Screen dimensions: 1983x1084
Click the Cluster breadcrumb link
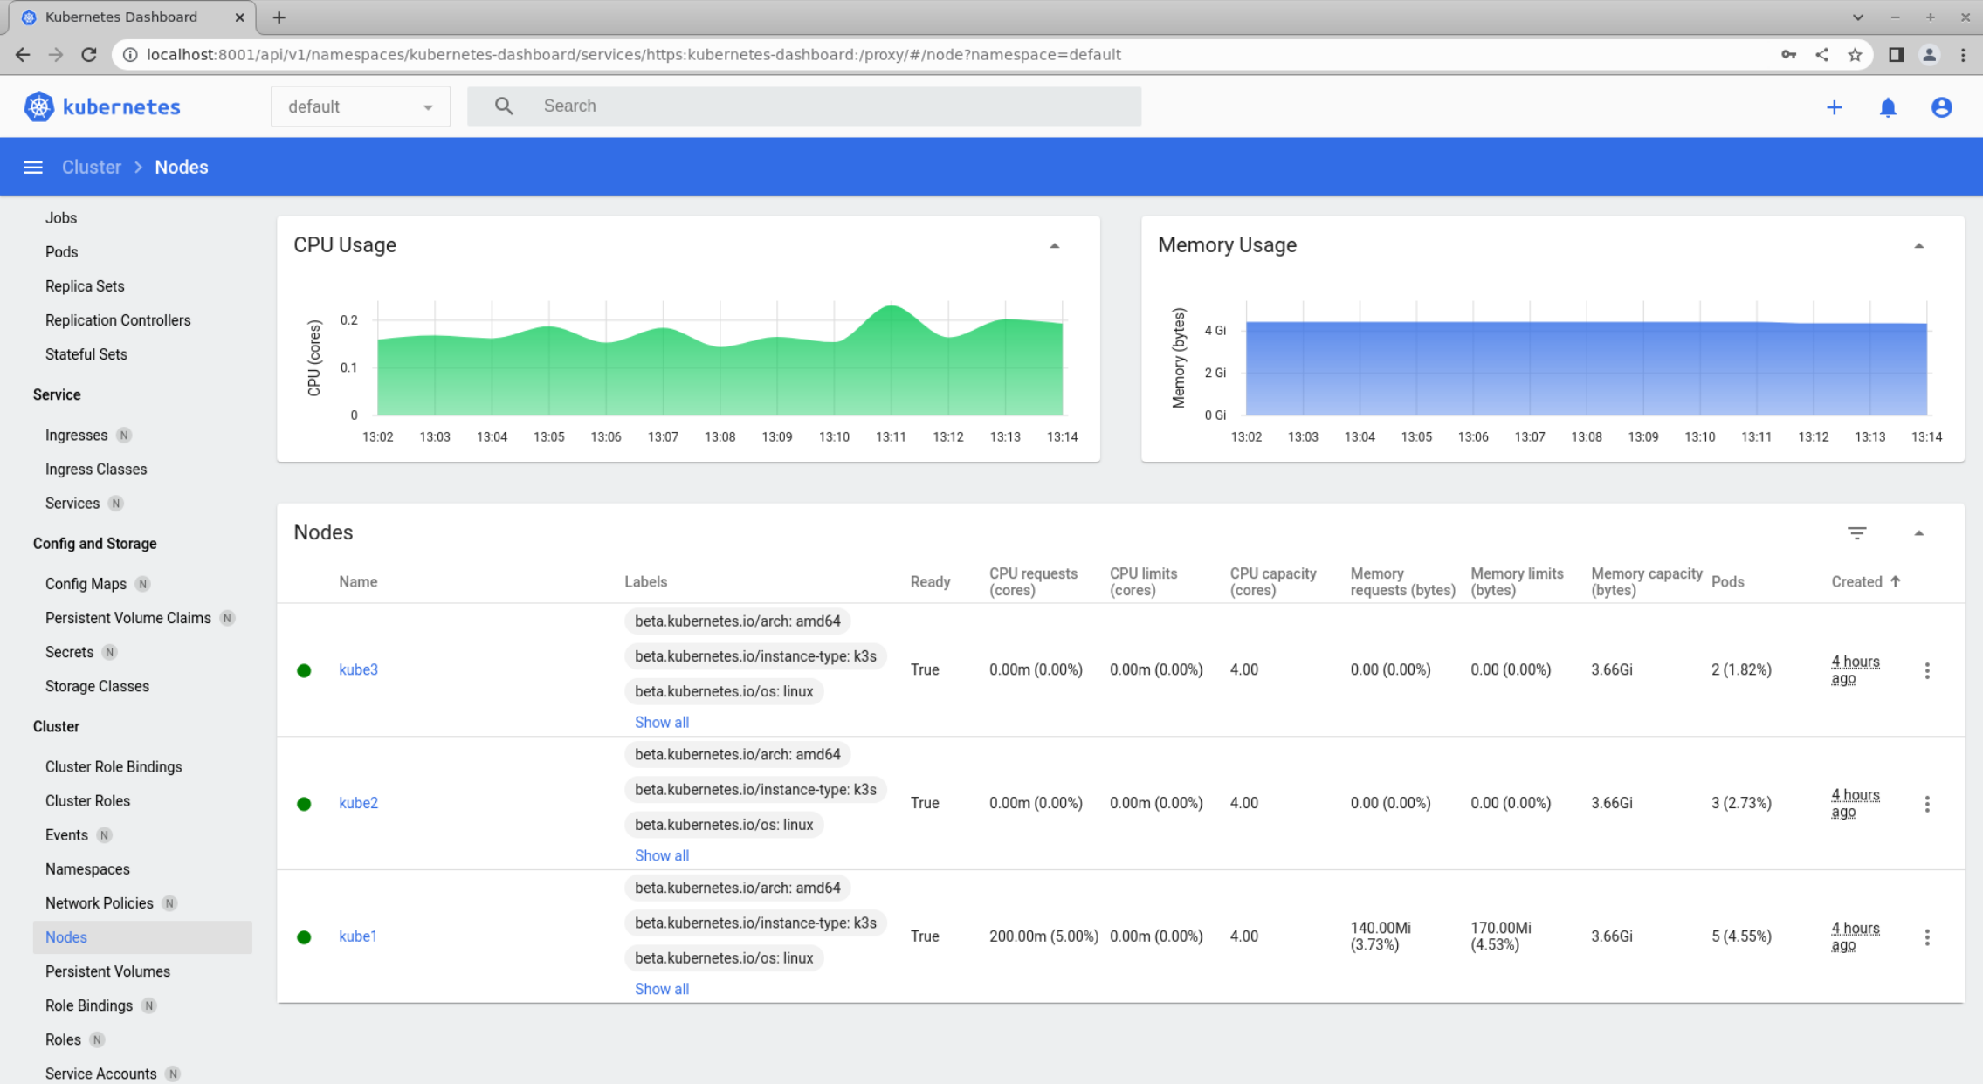click(91, 167)
